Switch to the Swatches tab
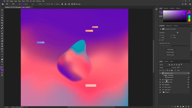This screenshot has height=108, width=192. point(166,8)
